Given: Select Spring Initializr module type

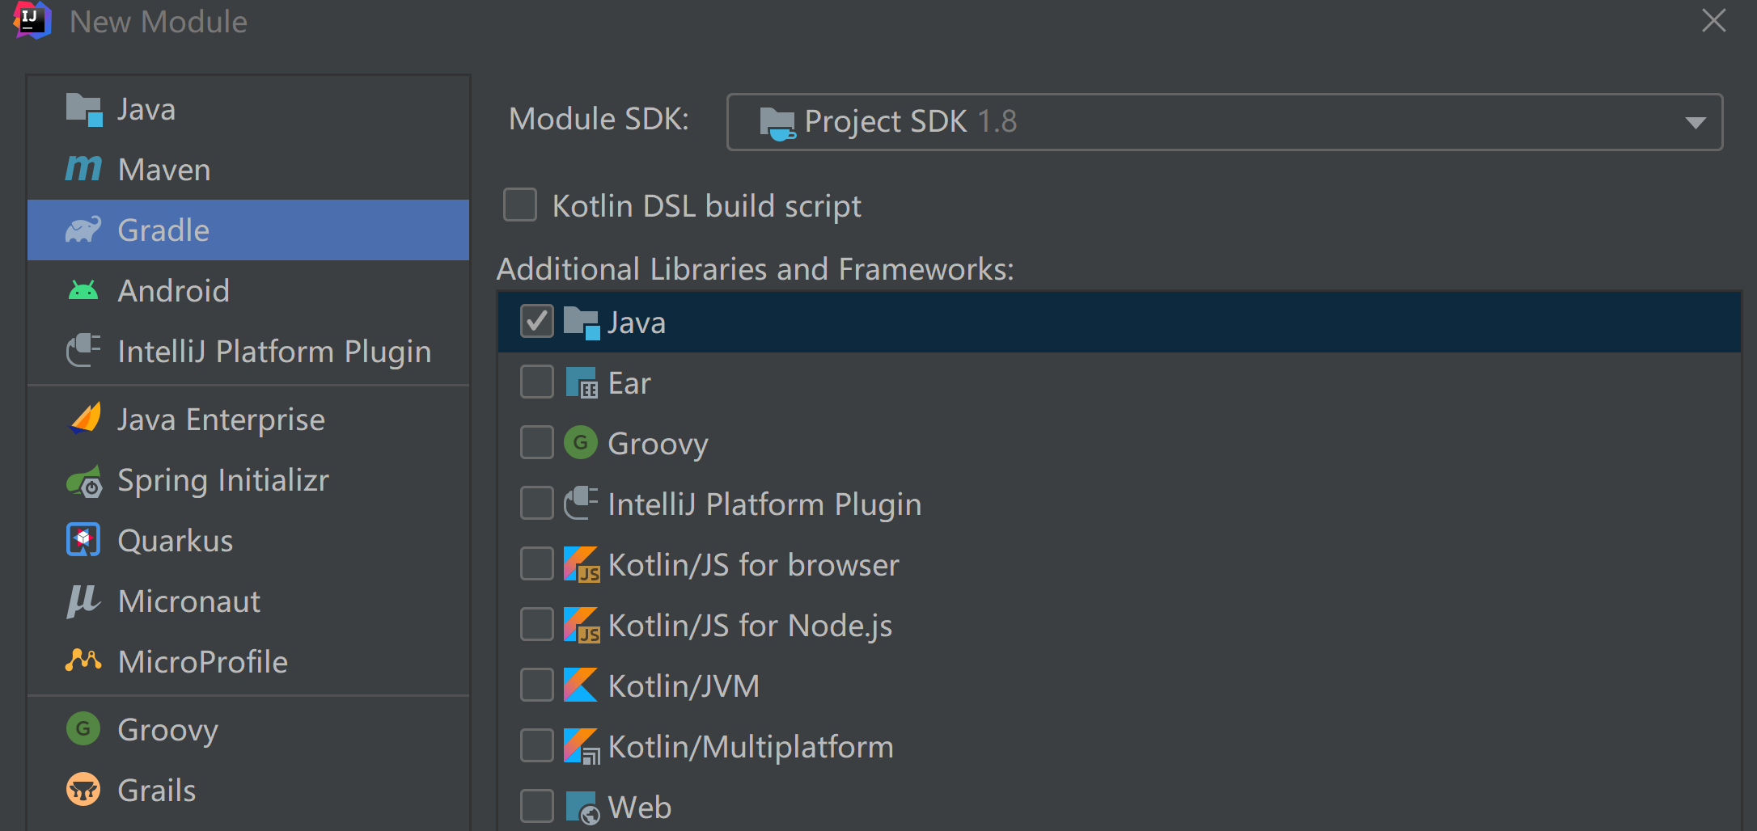Looking at the screenshot, I should tap(248, 480).
